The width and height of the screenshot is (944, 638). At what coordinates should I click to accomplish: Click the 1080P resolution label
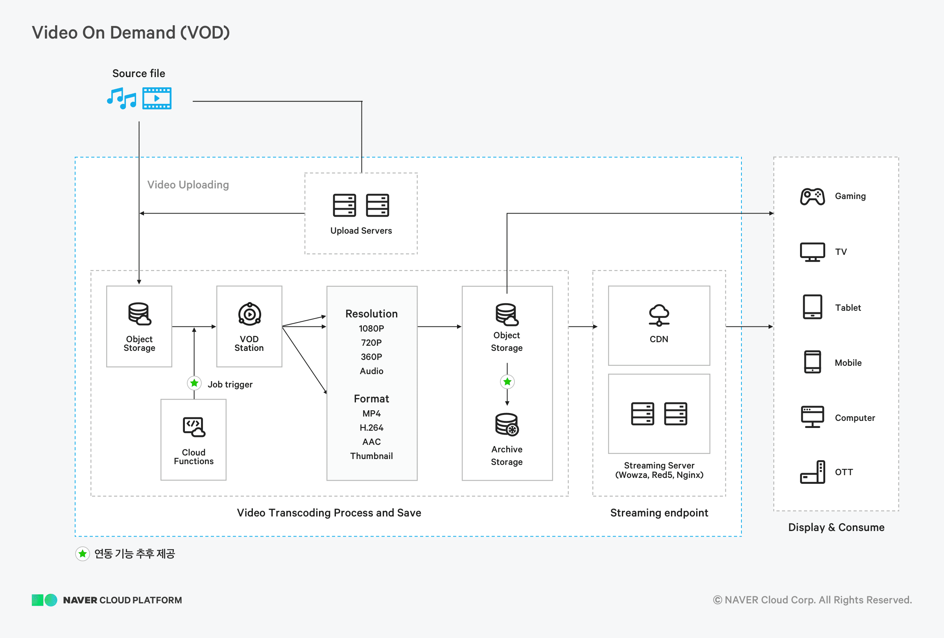click(371, 328)
